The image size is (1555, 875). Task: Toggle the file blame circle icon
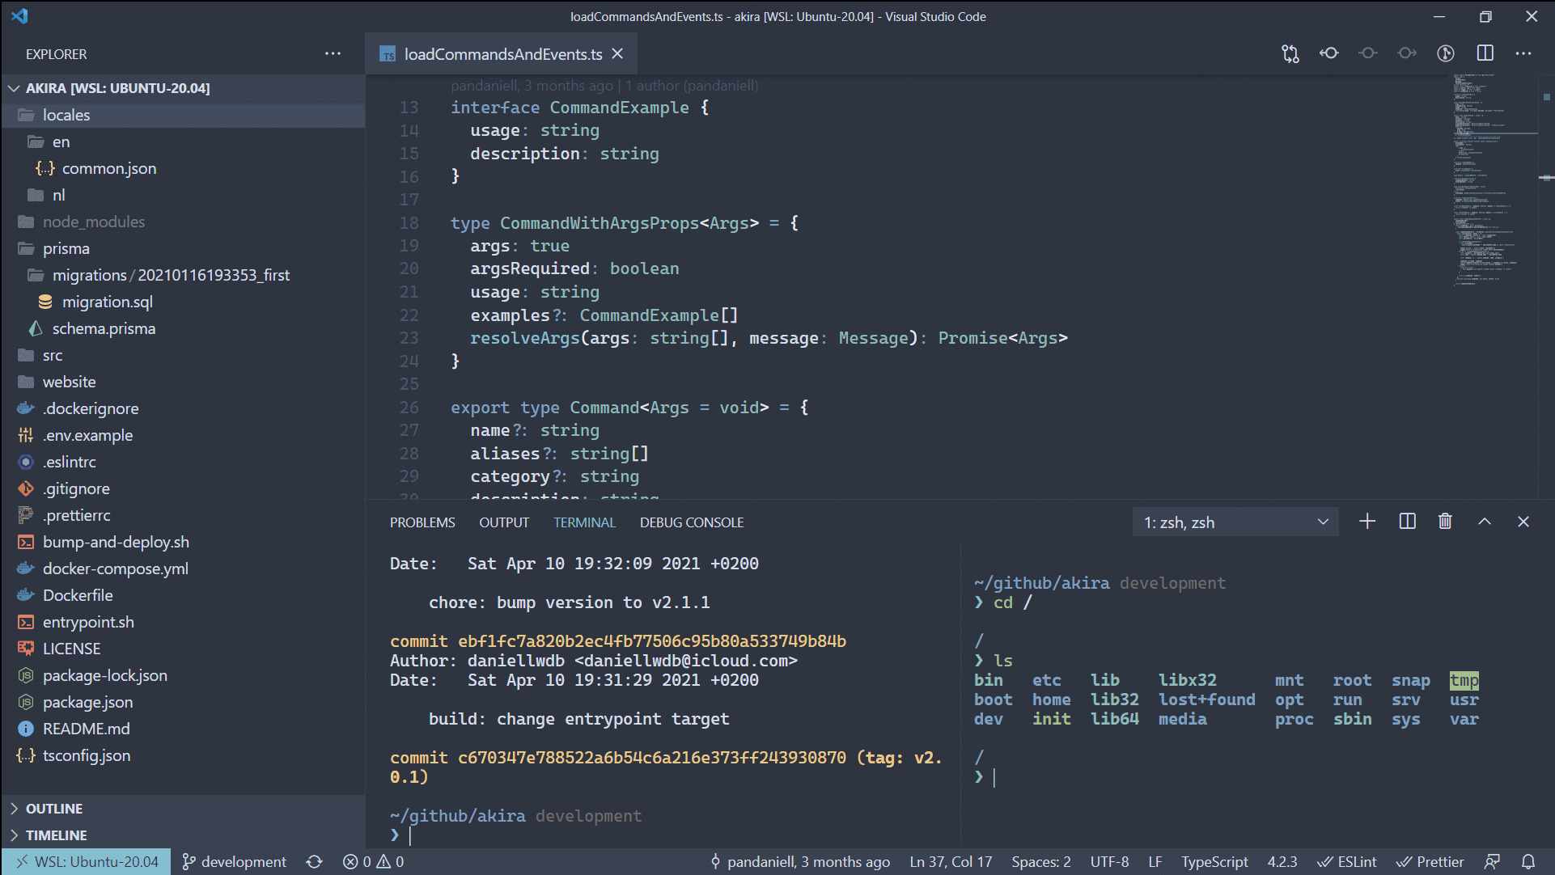(x=1368, y=53)
